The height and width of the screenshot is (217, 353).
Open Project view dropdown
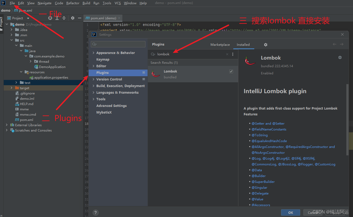click(28, 18)
